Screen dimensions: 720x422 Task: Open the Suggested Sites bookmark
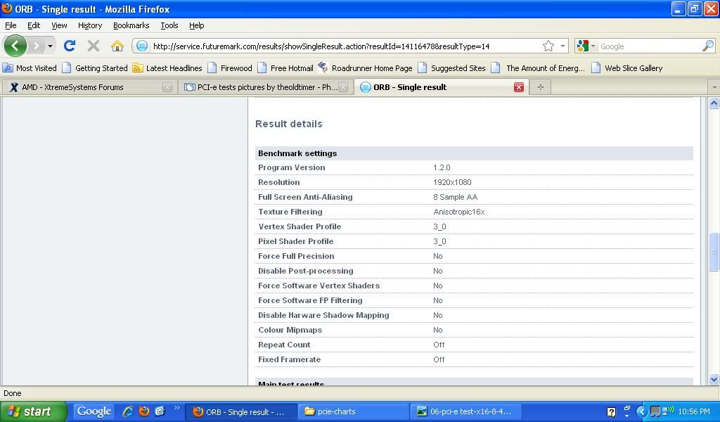tap(452, 68)
